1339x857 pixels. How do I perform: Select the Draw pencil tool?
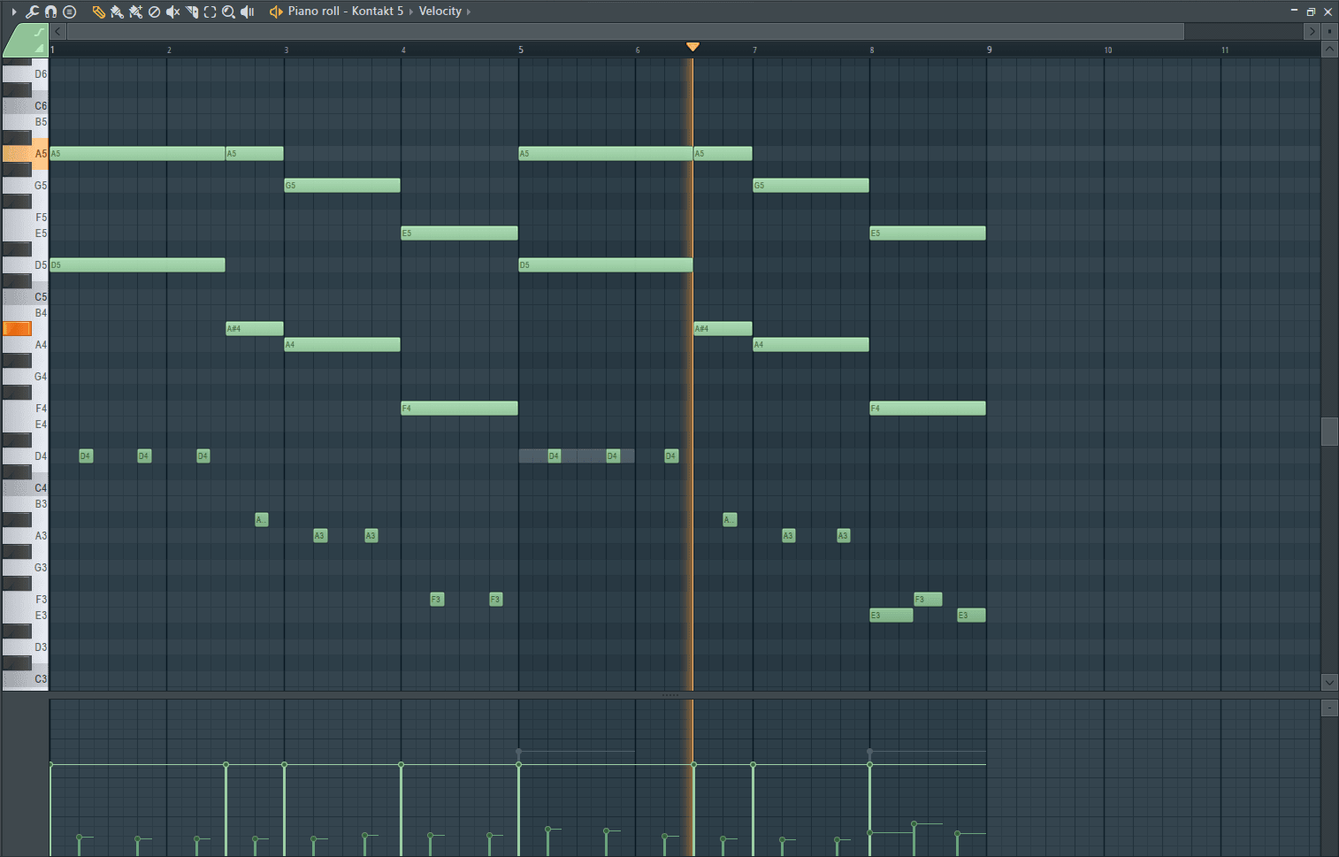pos(98,11)
